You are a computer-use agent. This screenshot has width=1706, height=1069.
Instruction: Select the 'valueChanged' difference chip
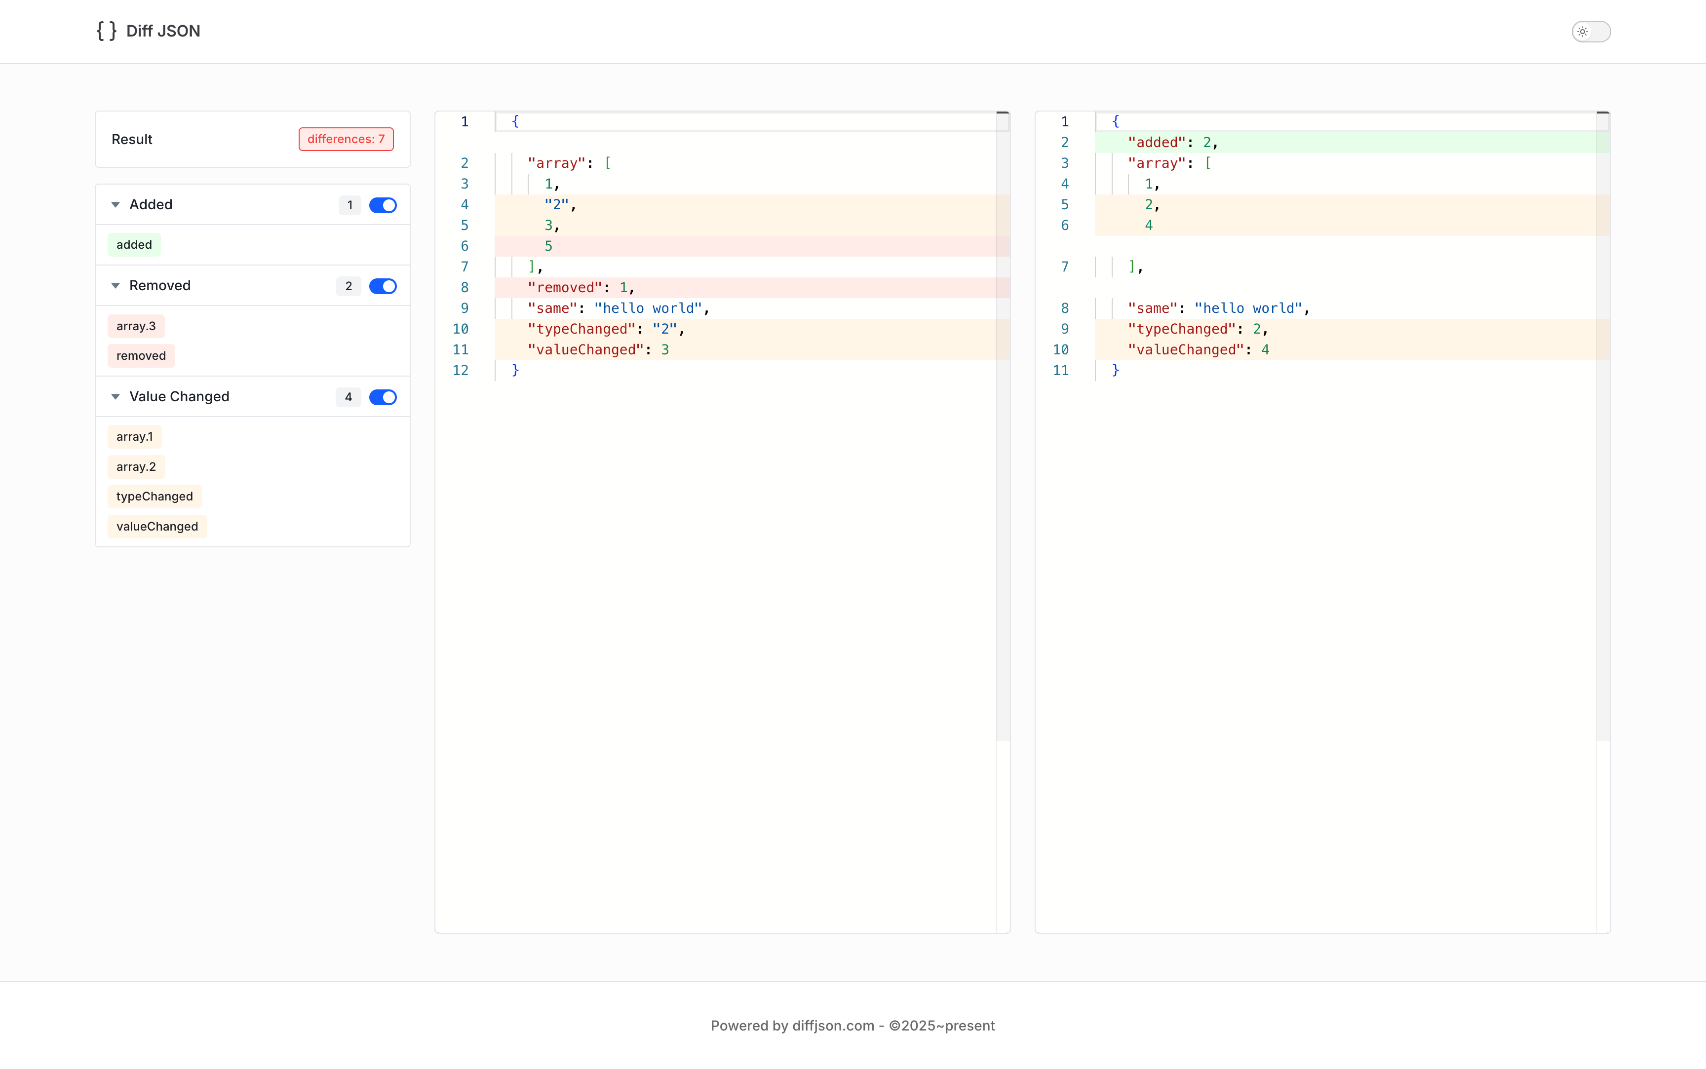click(x=157, y=526)
